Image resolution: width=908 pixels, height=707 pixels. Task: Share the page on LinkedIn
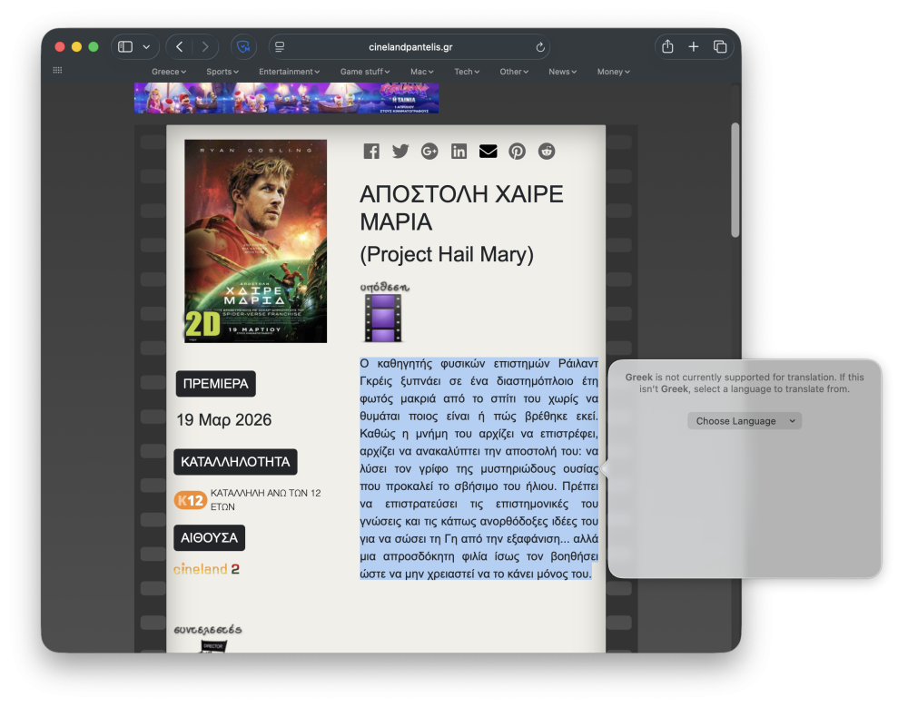coord(459,152)
